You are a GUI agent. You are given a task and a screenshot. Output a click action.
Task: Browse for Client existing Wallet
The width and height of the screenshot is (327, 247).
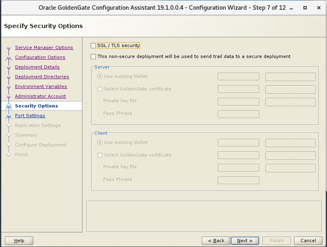click(x=290, y=143)
